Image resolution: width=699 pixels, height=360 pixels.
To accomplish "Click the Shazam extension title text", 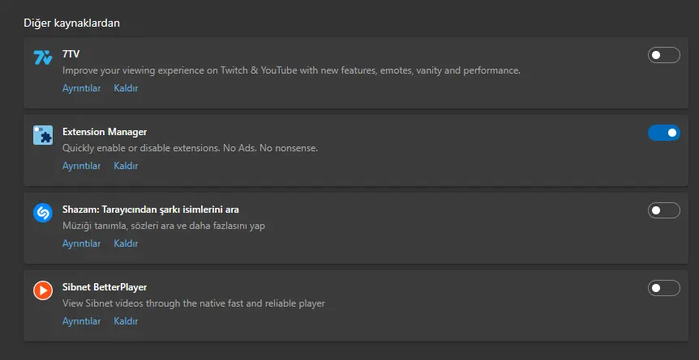I will point(151,210).
